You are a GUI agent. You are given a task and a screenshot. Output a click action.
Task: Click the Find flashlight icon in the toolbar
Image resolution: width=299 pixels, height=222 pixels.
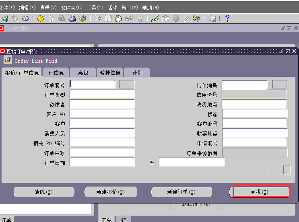15,18
